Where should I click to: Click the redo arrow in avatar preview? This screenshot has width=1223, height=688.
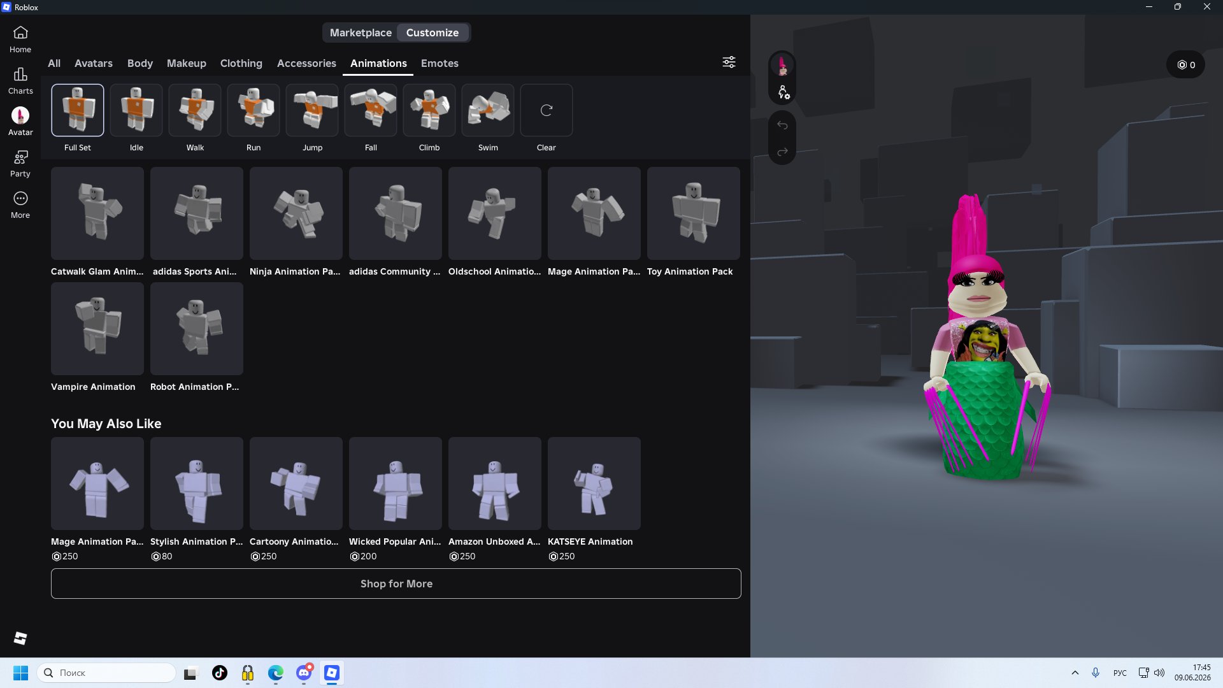click(x=782, y=152)
